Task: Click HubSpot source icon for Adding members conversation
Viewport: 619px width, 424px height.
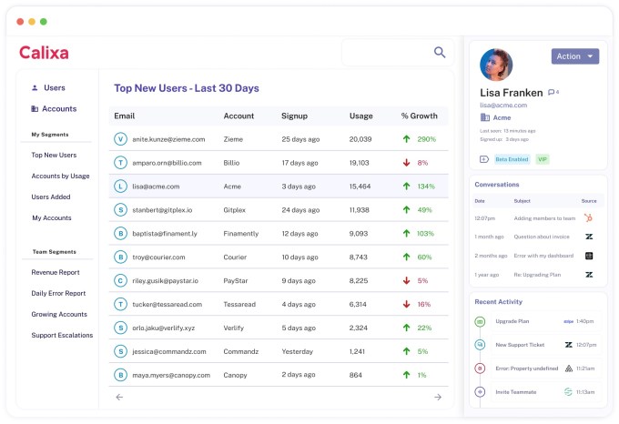Action: (x=589, y=217)
